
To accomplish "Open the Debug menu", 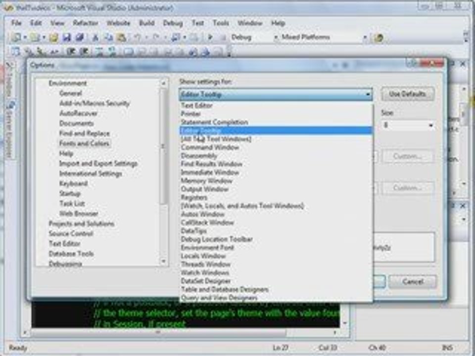I will pos(173,23).
